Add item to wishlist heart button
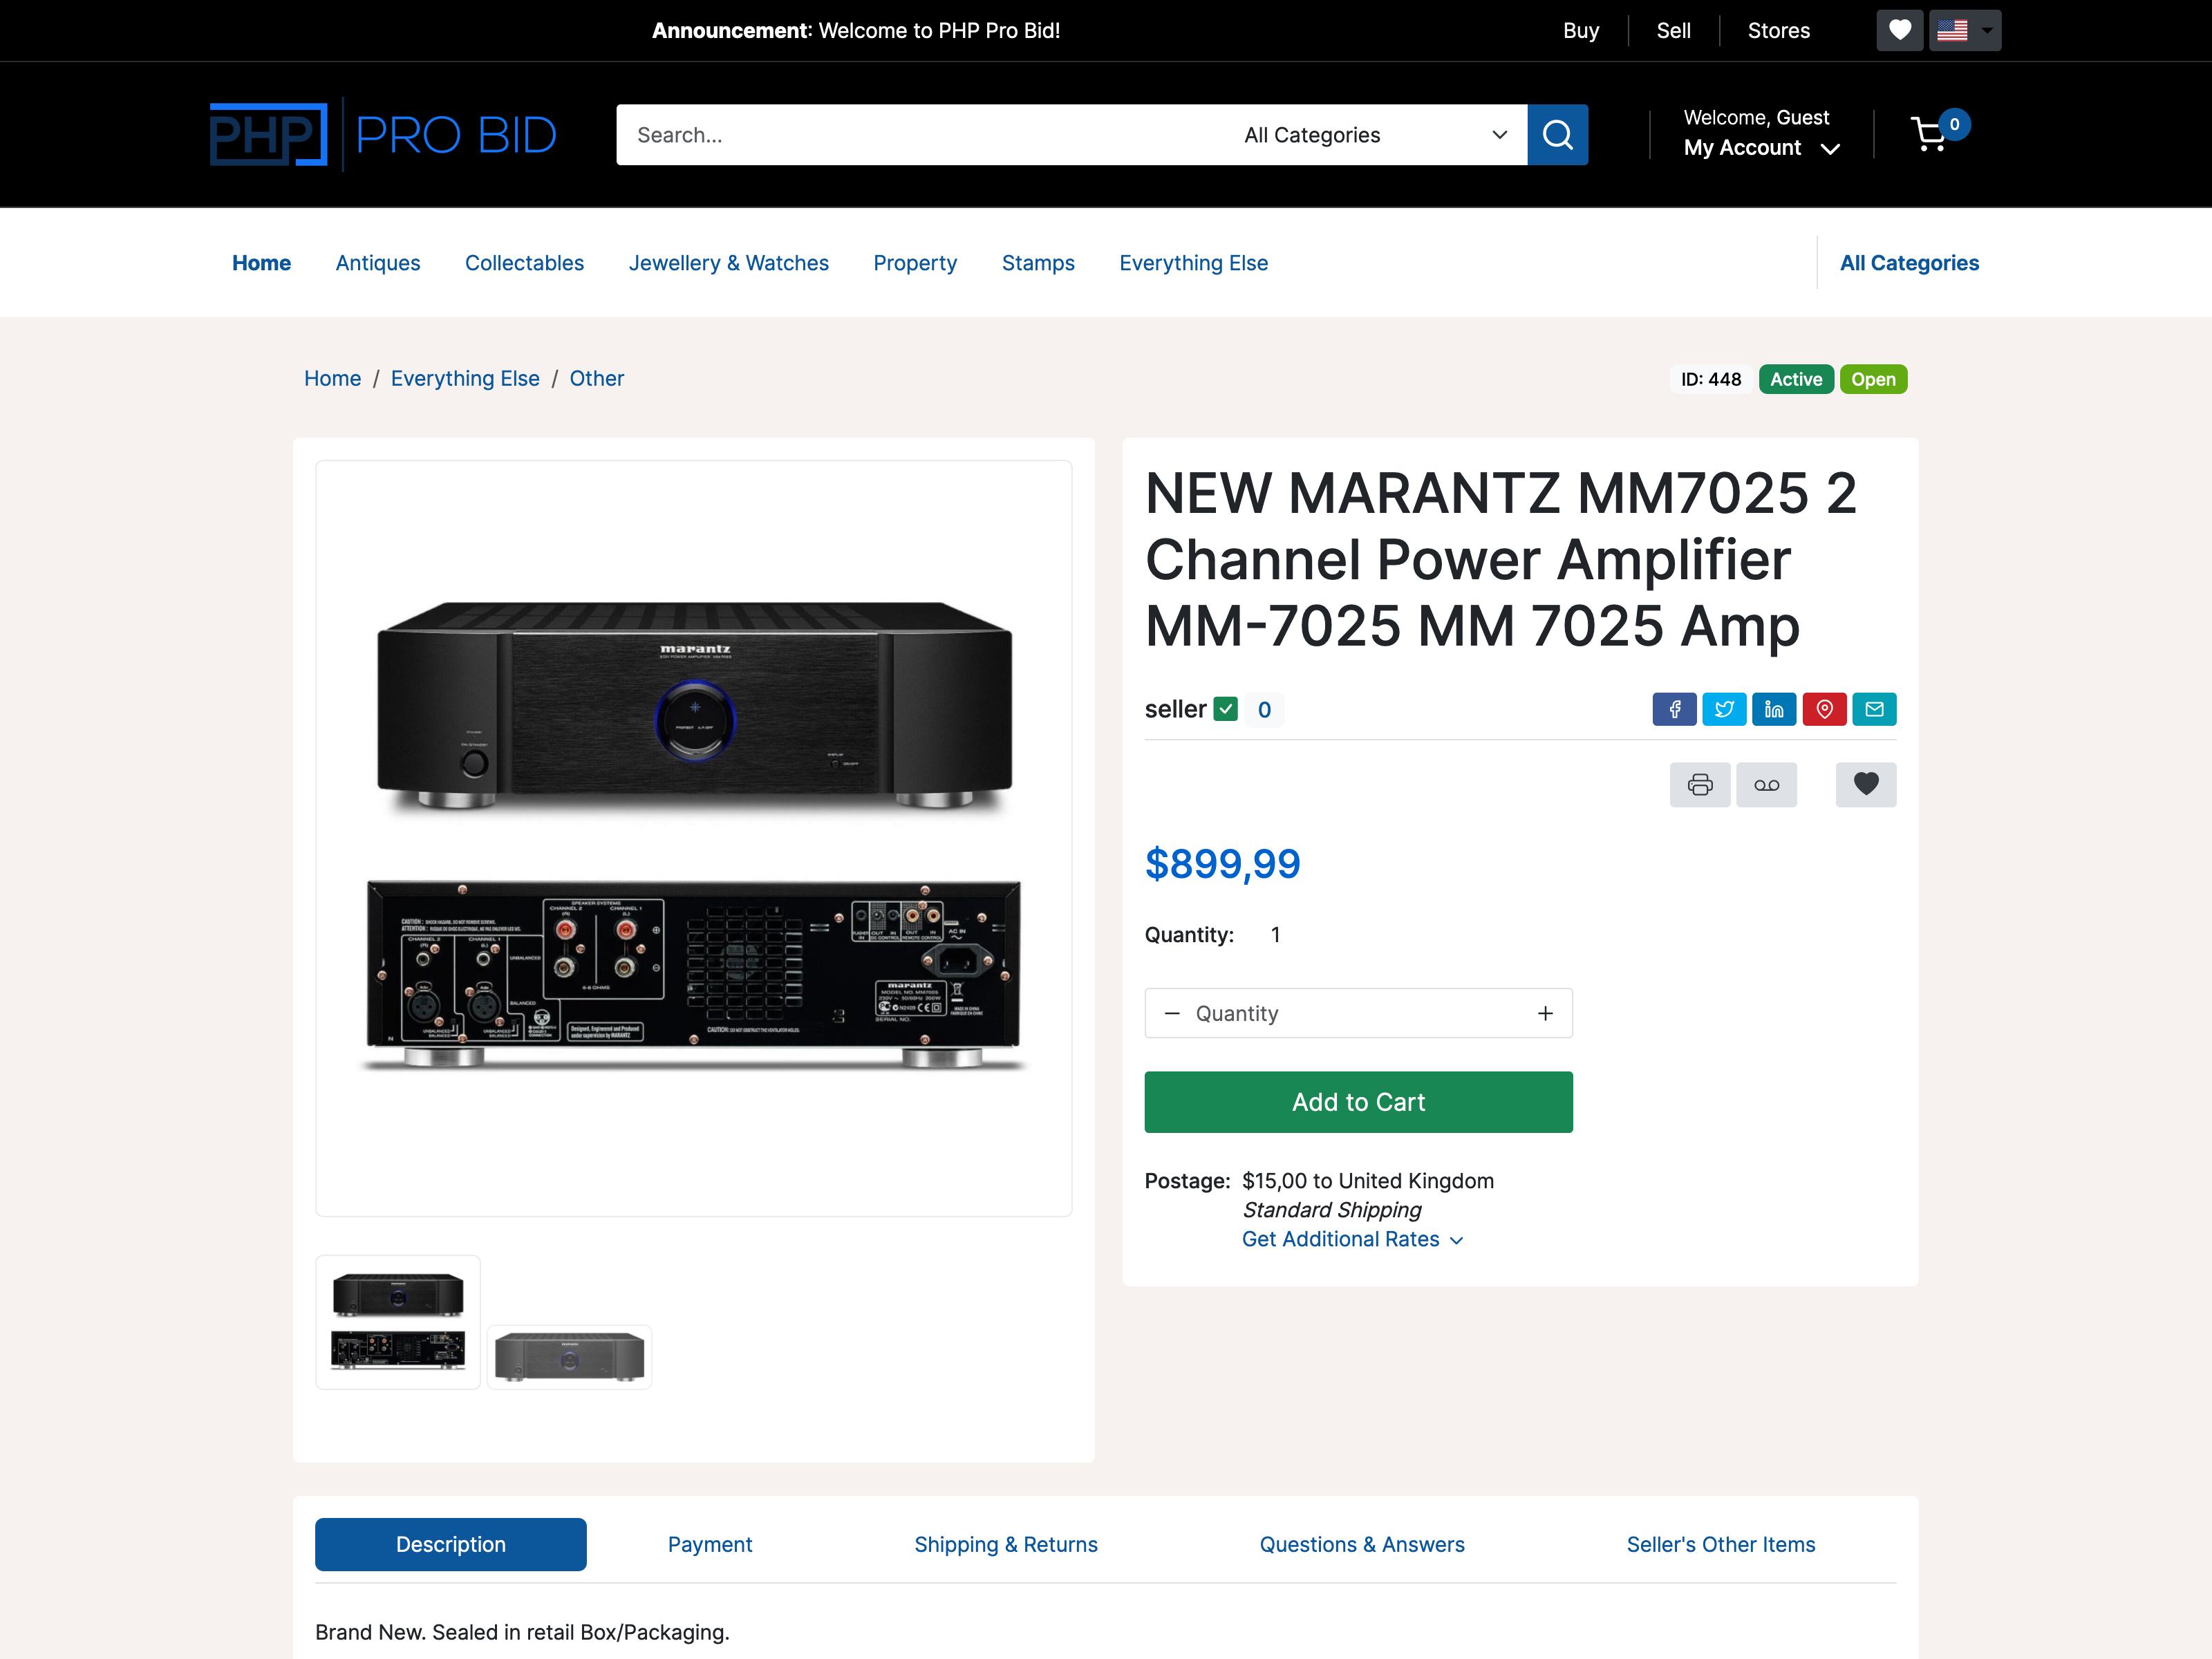The image size is (2212, 1659). (x=1865, y=785)
